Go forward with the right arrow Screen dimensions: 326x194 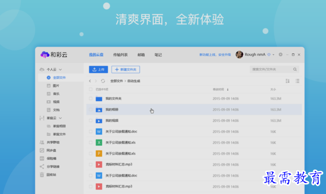point(96,81)
